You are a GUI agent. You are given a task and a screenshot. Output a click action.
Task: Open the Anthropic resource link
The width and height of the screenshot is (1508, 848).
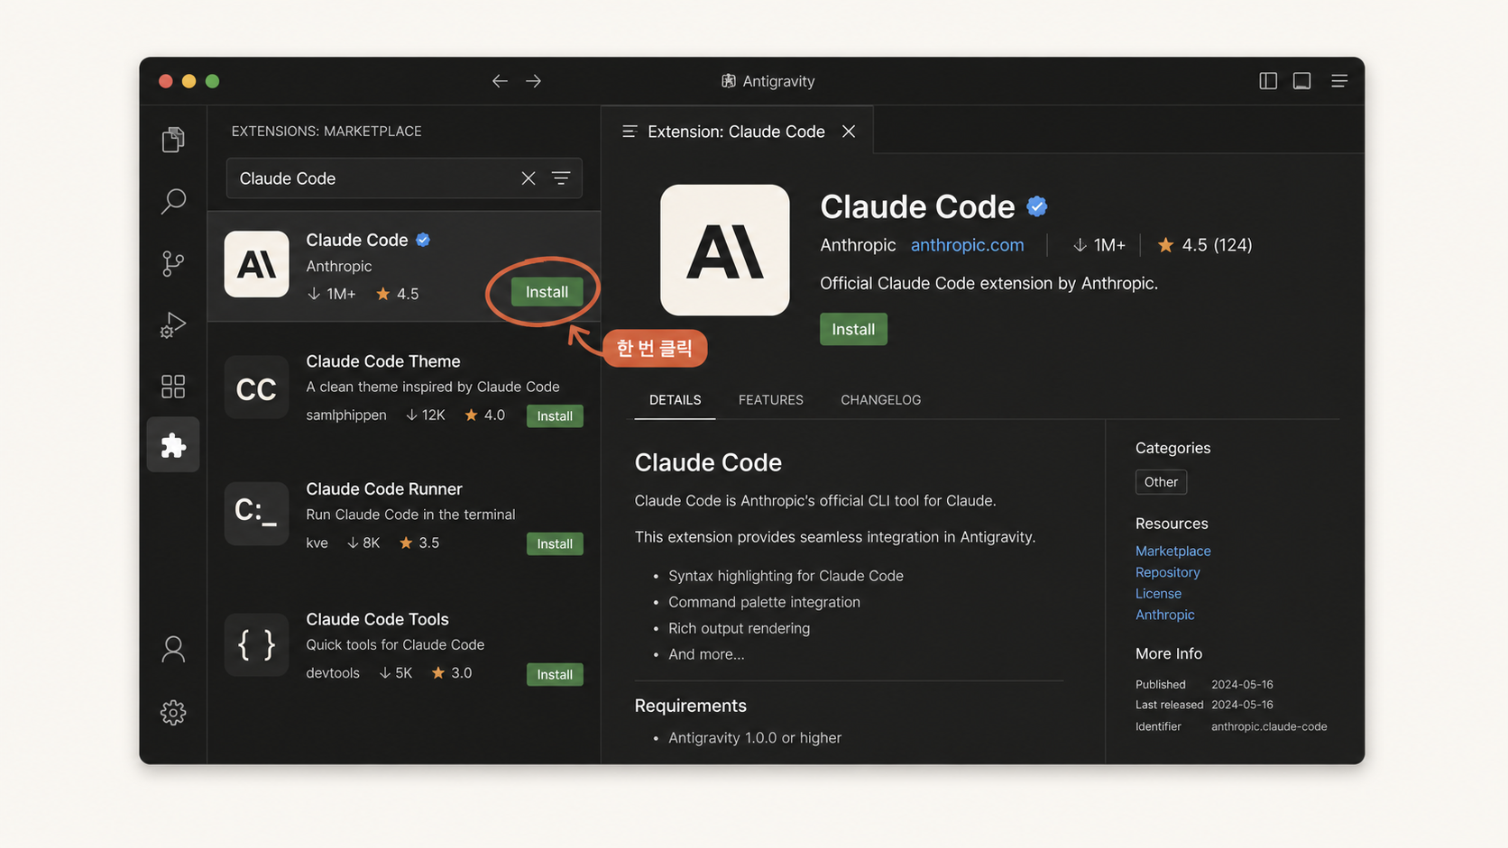tap(1164, 615)
